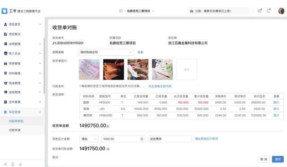Viewport: 287px width, 167px height.
Task: Click the HPB300 specification cell
Action: (x=104, y=103)
